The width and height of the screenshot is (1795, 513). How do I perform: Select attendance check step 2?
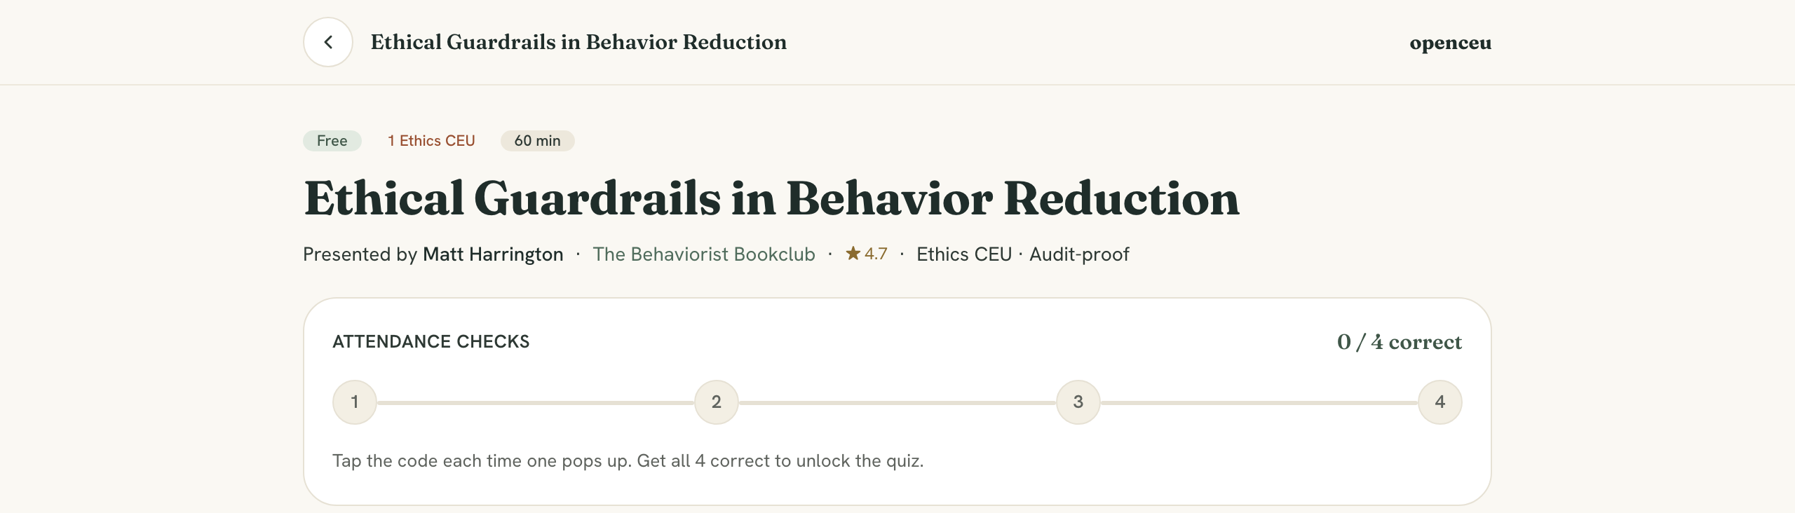[717, 402]
